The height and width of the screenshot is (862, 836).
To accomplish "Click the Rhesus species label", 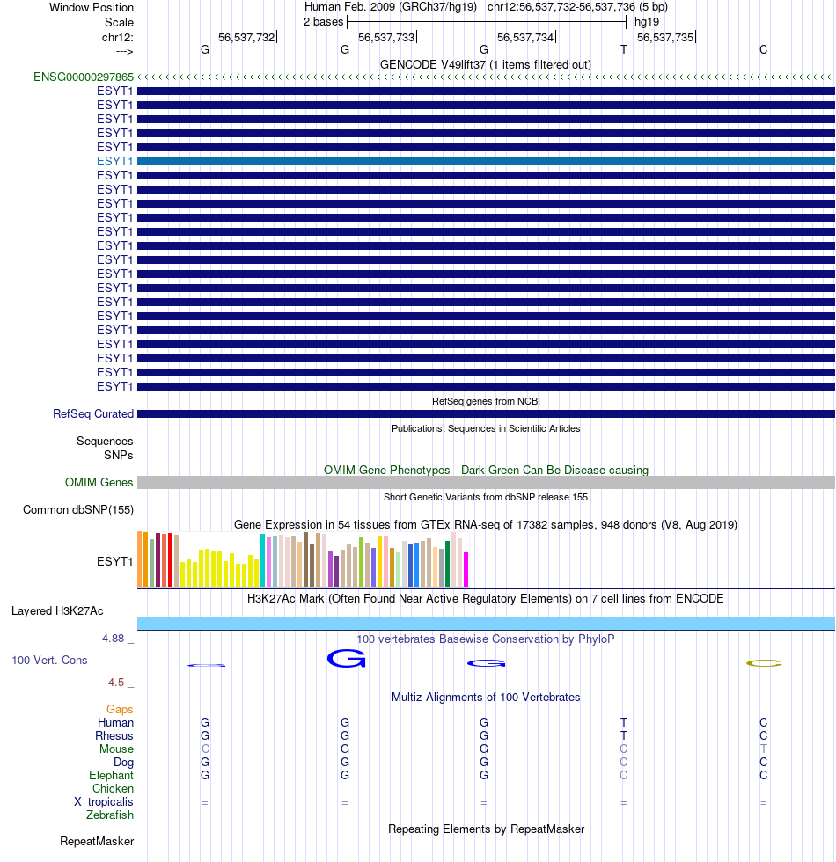I will (114, 736).
